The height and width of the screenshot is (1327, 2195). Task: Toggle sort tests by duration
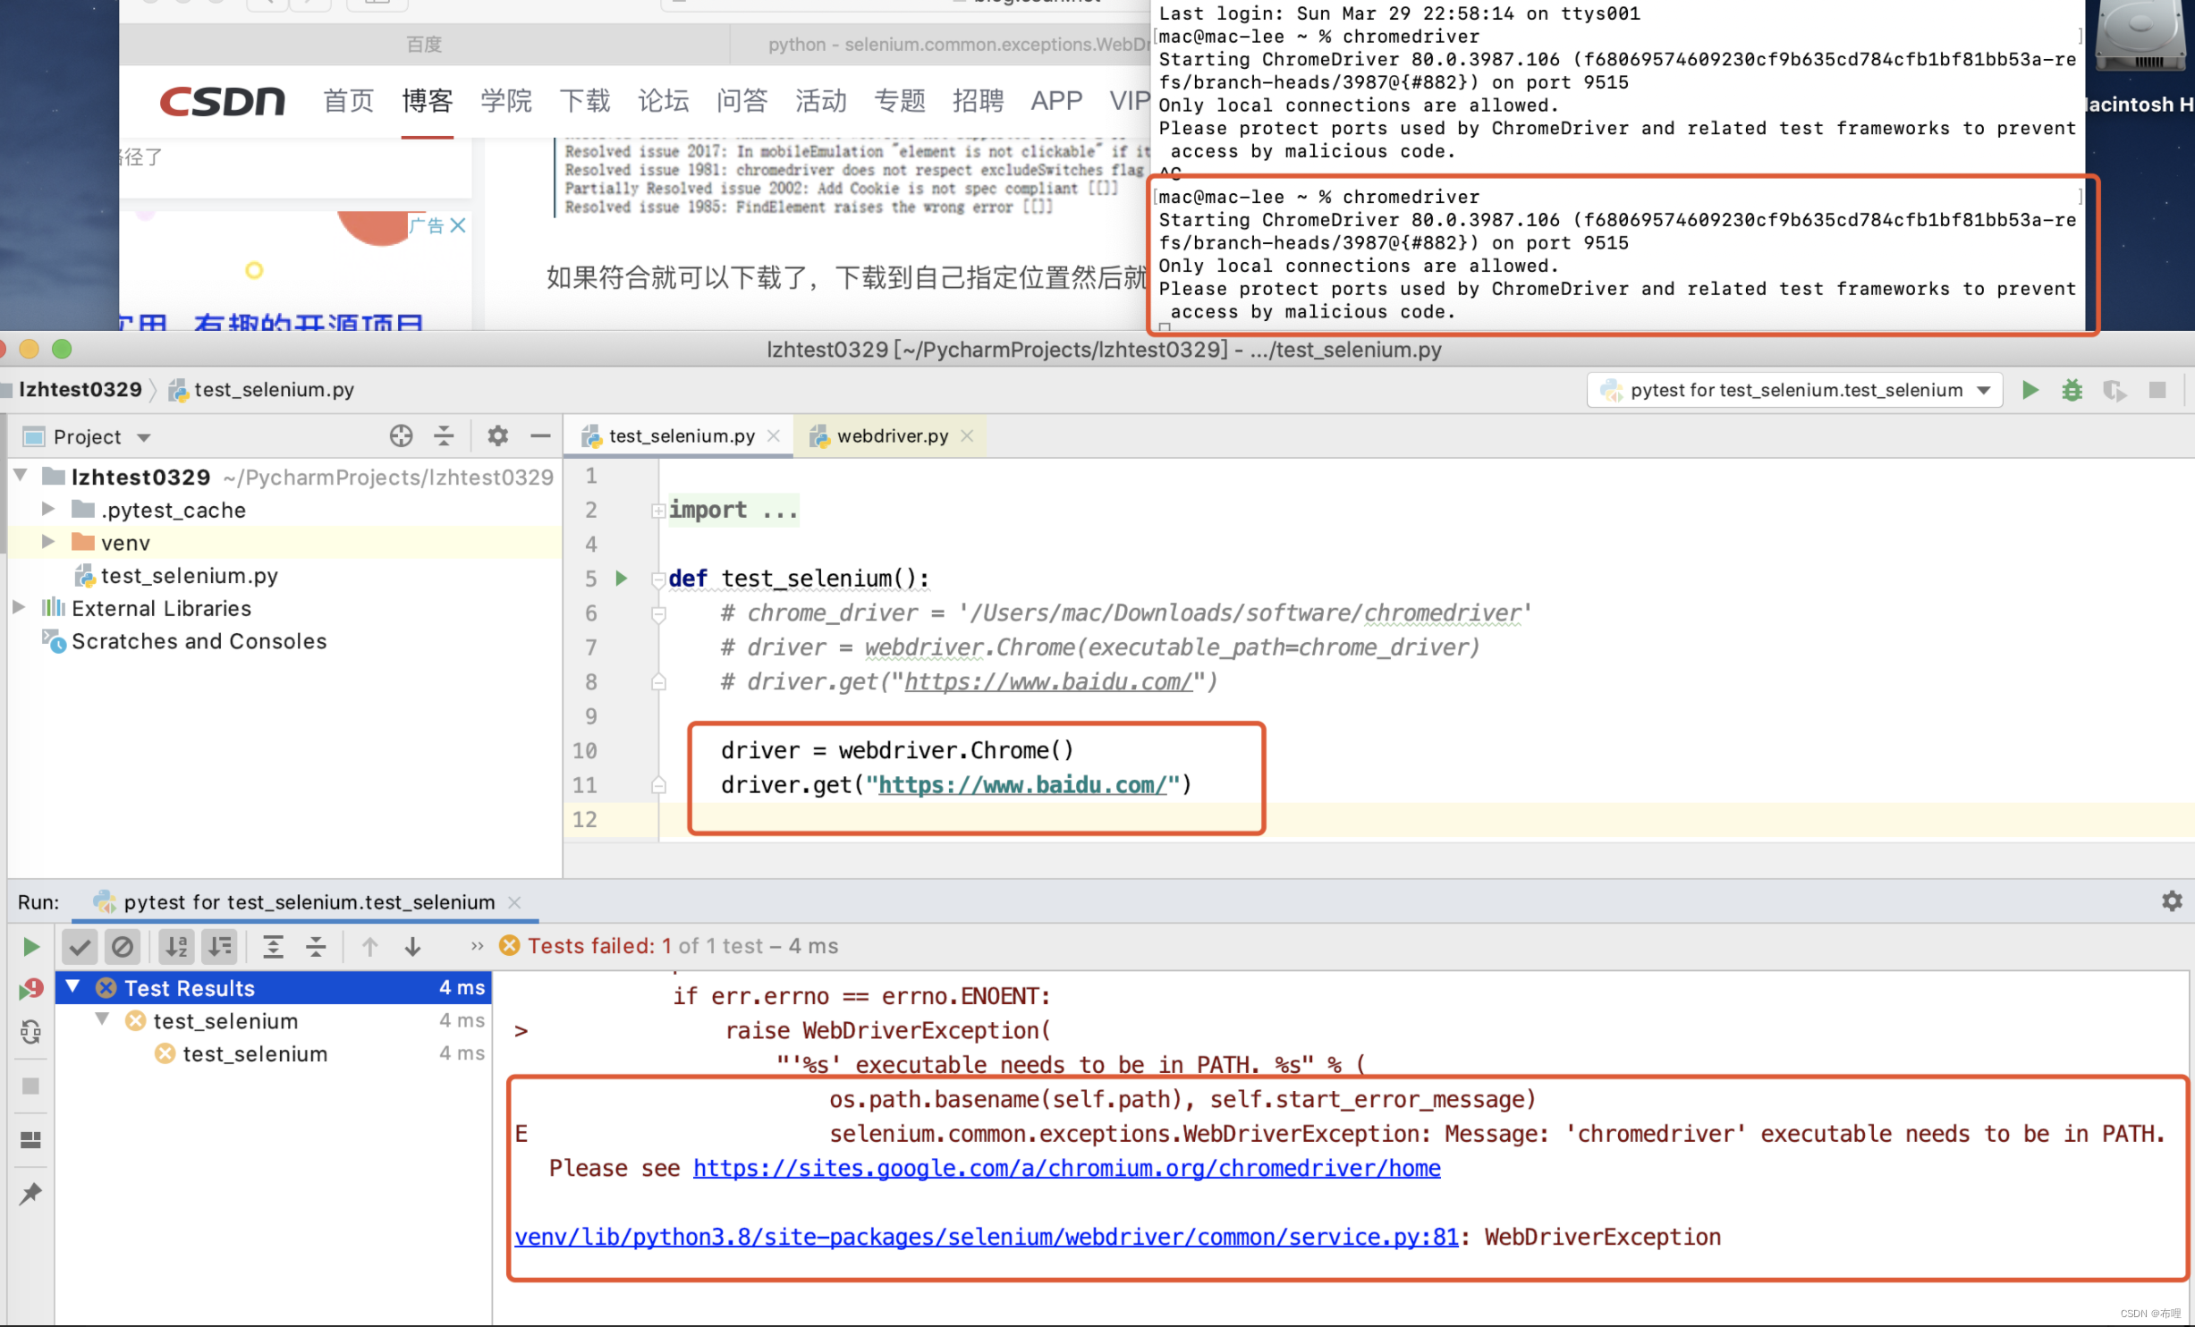click(x=219, y=946)
